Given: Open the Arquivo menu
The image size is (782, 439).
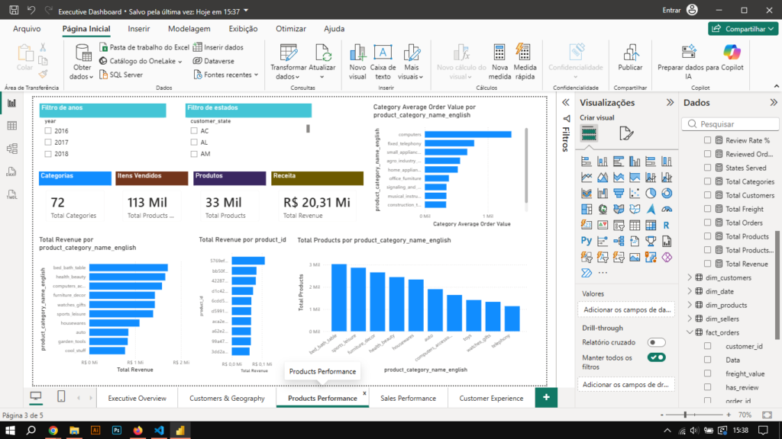Looking at the screenshot, I should coord(27,29).
